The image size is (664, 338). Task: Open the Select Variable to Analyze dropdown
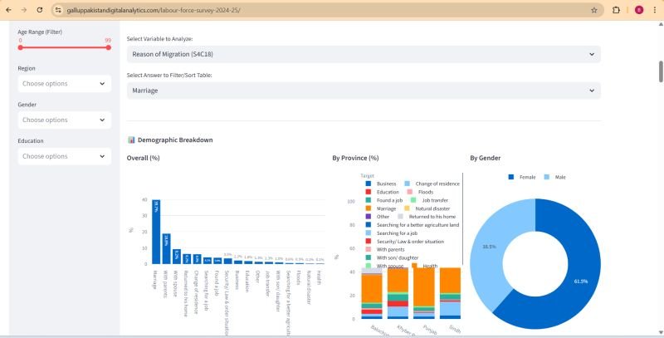[x=363, y=54]
